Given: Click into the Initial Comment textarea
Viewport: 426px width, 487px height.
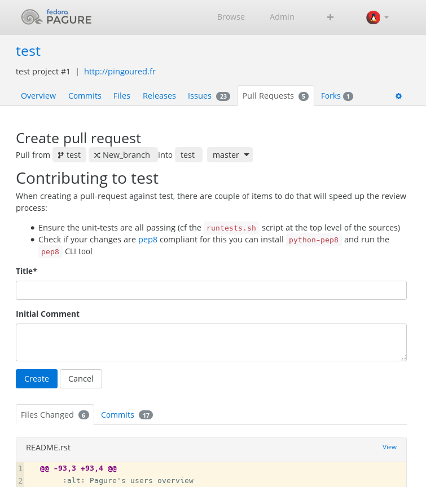Looking at the screenshot, I should coord(211,342).
